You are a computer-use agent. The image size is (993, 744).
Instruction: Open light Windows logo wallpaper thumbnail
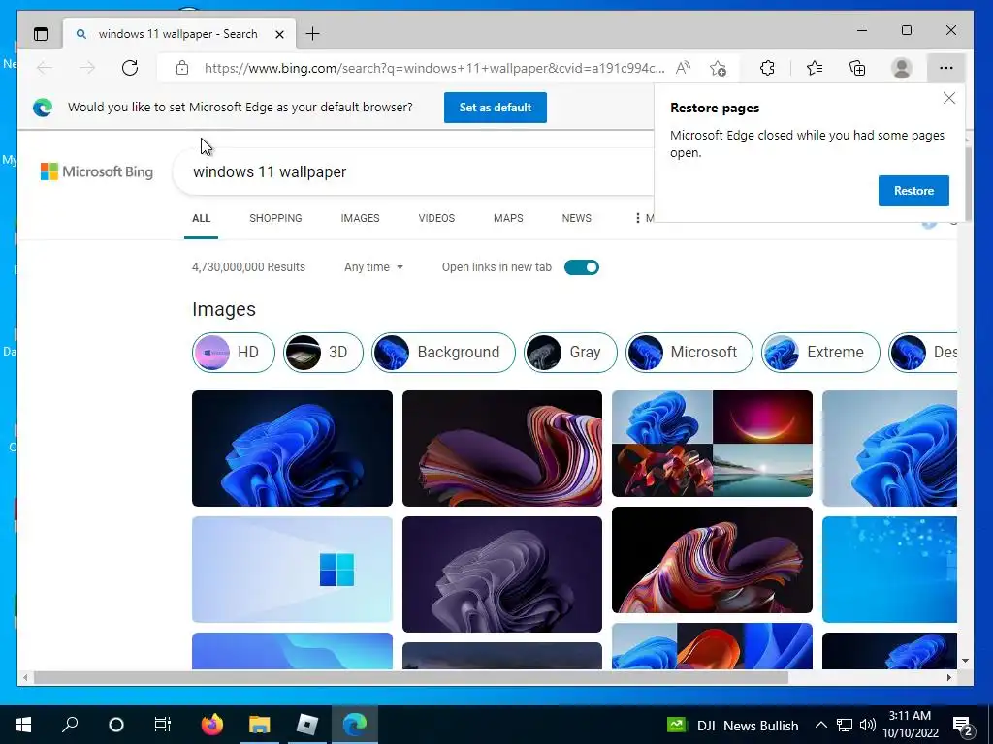click(x=292, y=570)
